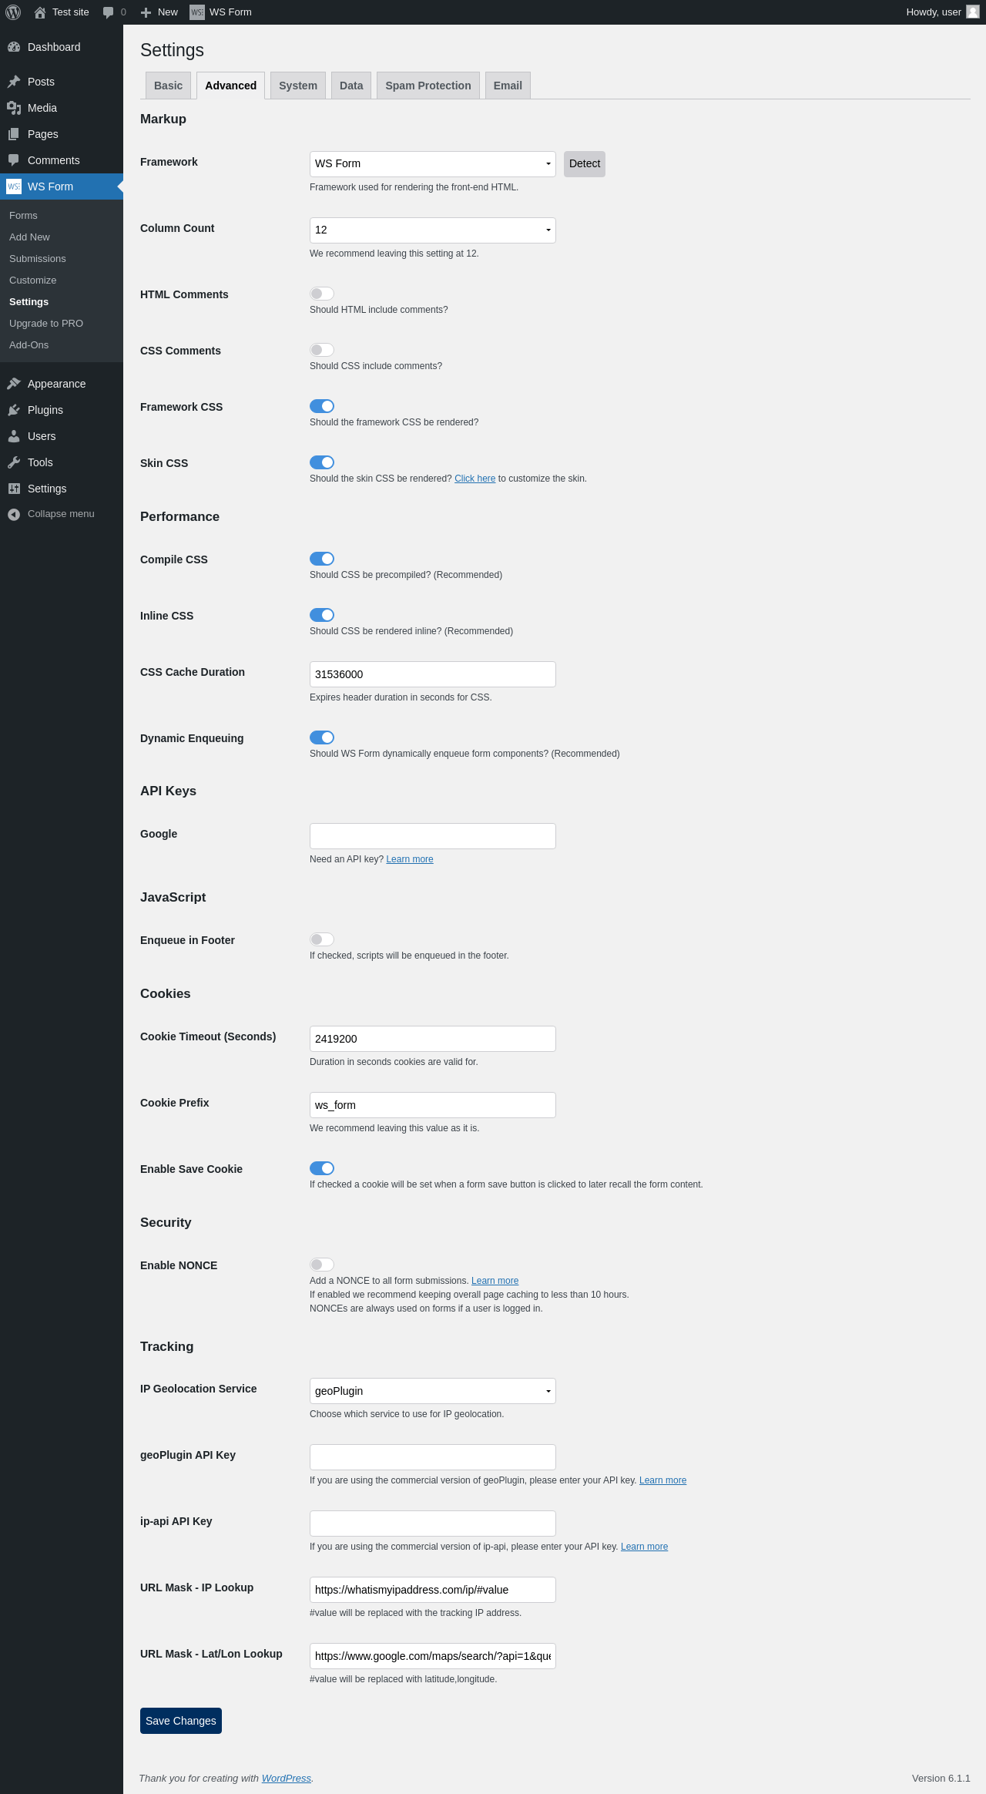Expand the Column Count dropdown
986x1794 pixels.
tap(432, 230)
